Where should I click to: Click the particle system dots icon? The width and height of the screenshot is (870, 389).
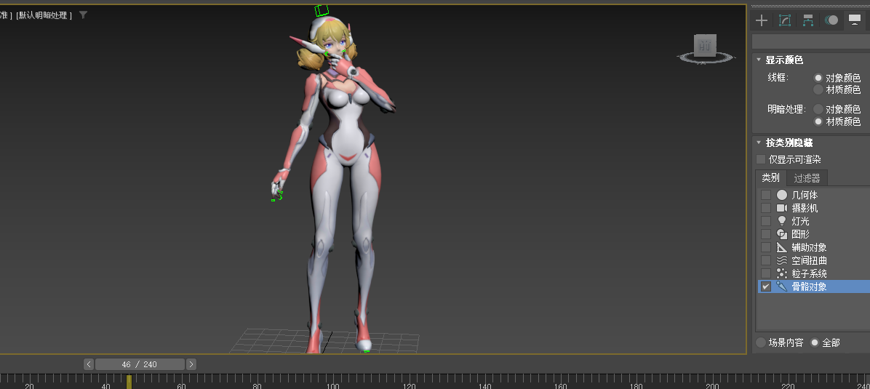[782, 273]
